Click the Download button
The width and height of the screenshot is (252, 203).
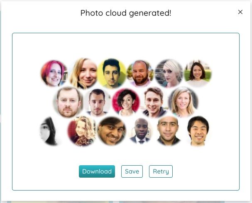point(97,171)
